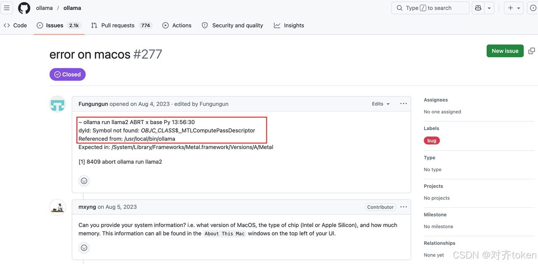The image size is (538, 264).
Task: Click the Assignees heading
Action: (436, 100)
